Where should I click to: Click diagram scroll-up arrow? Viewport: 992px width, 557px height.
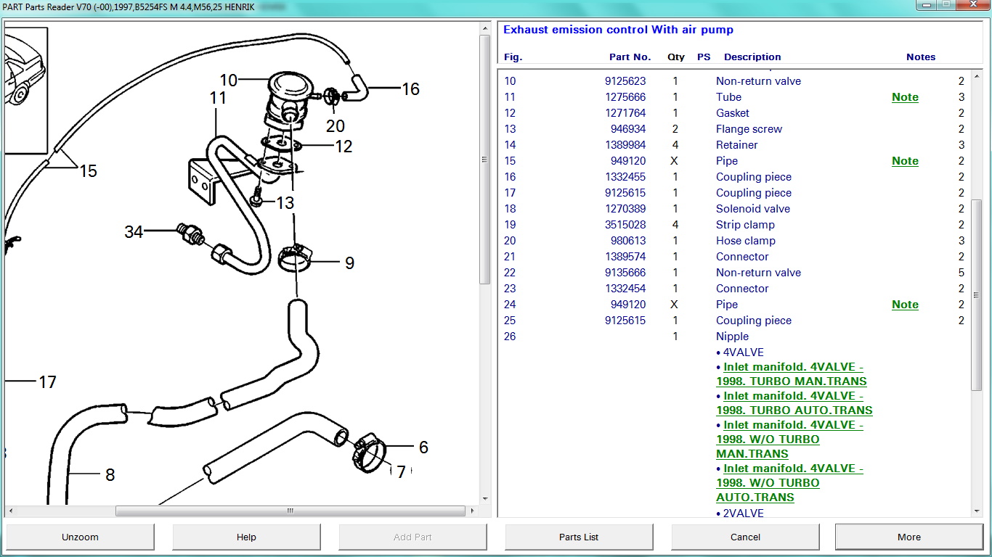click(486, 28)
